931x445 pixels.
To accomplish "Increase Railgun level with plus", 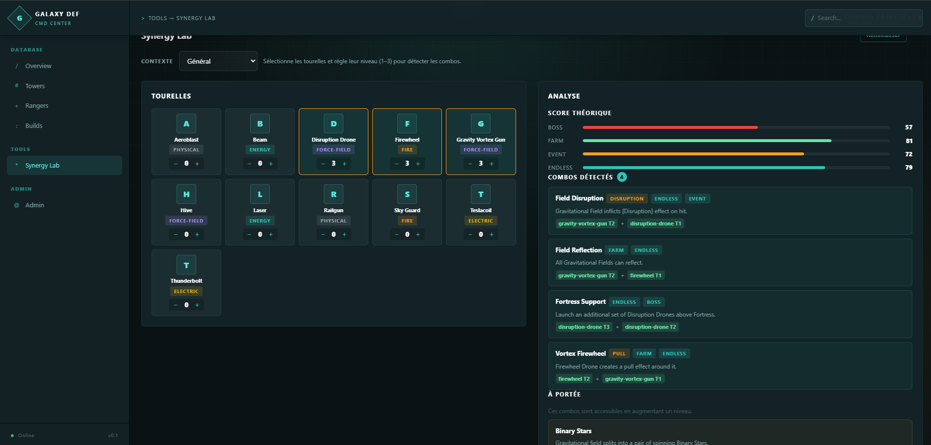I will point(344,234).
